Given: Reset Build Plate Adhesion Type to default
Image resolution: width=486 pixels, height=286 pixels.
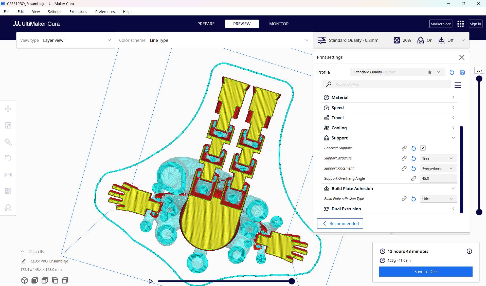Looking at the screenshot, I should tap(413, 199).
